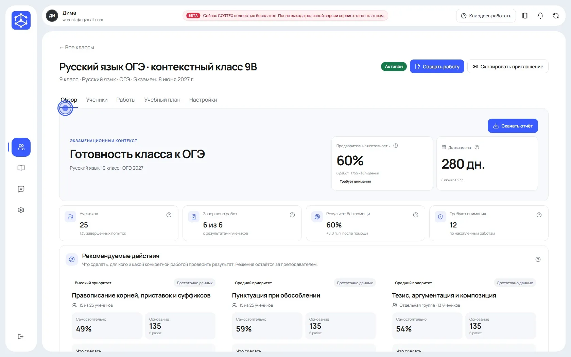Screen dimensions: 571x357
Task: Switch to the Ученики tab
Action: pyautogui.click(x=97, y=100)
